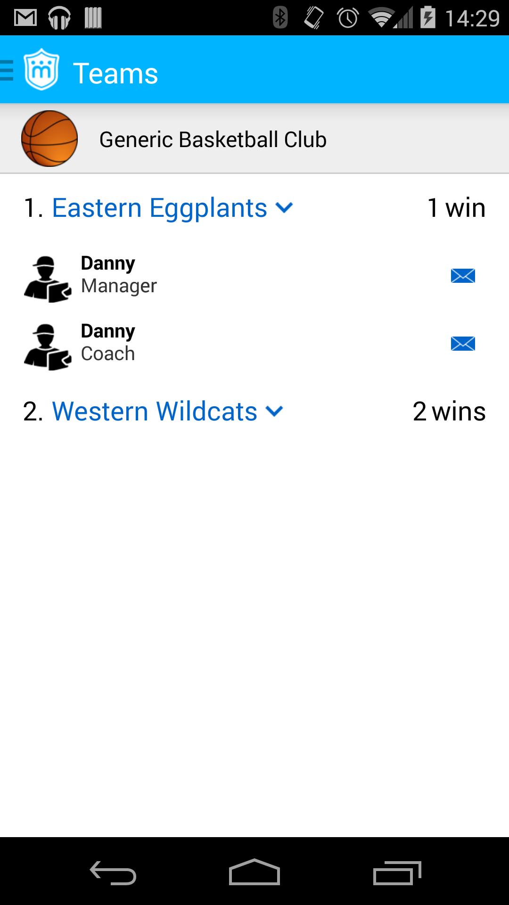
Task: Select Danny Coach name entry
Action: point(108,342)
